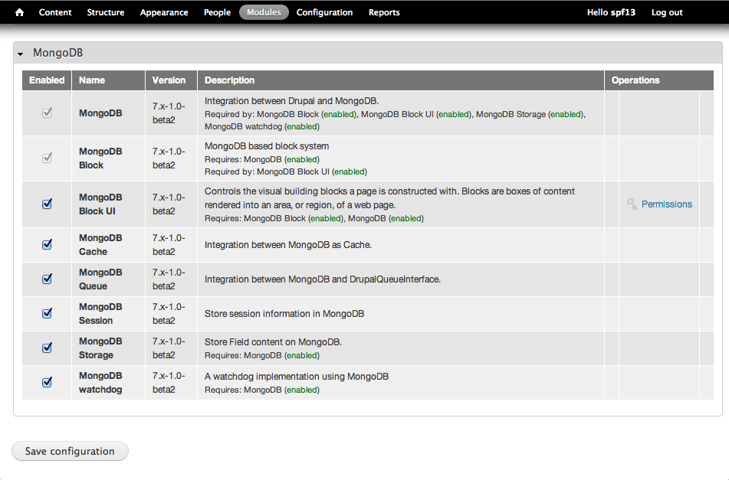Open the Structure section
This screenshot has width=729, height=480.
tap(105, 12)
